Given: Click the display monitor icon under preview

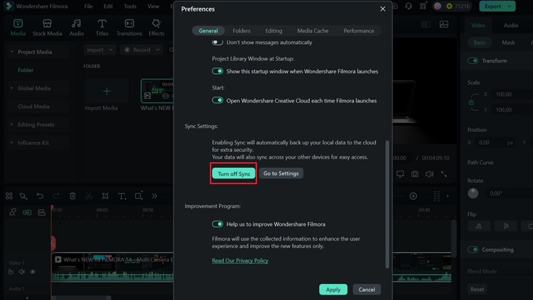Looking at the screenshot, I should click(400, 174).
